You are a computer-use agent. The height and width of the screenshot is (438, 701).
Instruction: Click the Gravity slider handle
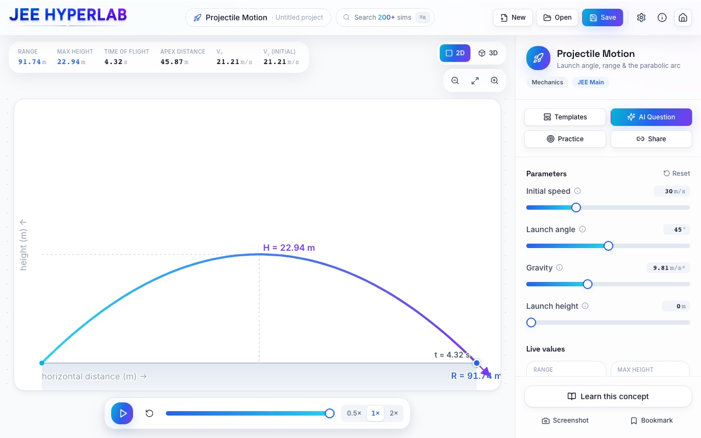coord(588,284)
